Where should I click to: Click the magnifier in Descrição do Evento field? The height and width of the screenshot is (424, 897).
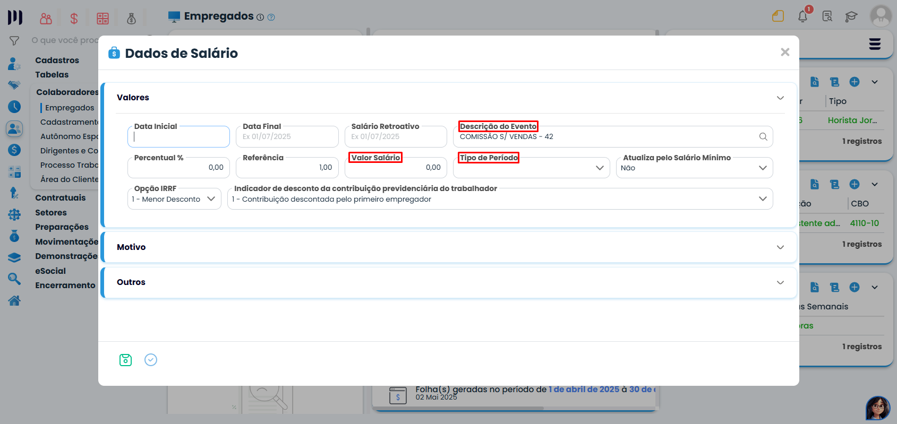pos(763,136)
